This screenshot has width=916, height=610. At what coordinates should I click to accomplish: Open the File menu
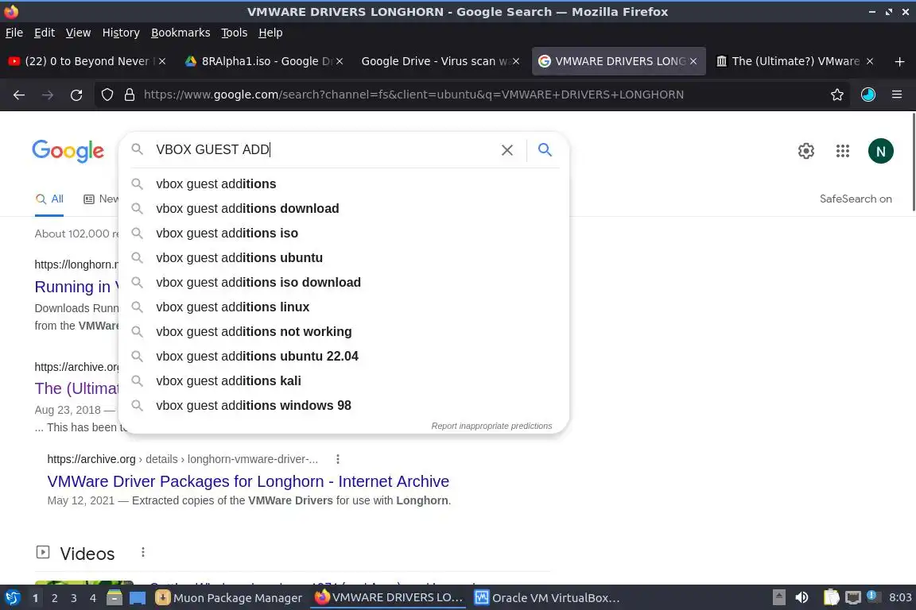click(x=14, y=33)
